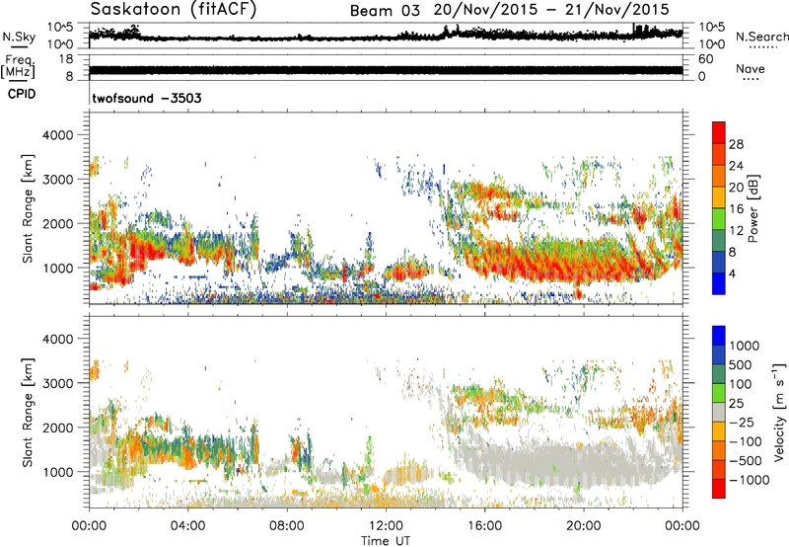Click the bright blue bottom segment of the power color bar

719,284
